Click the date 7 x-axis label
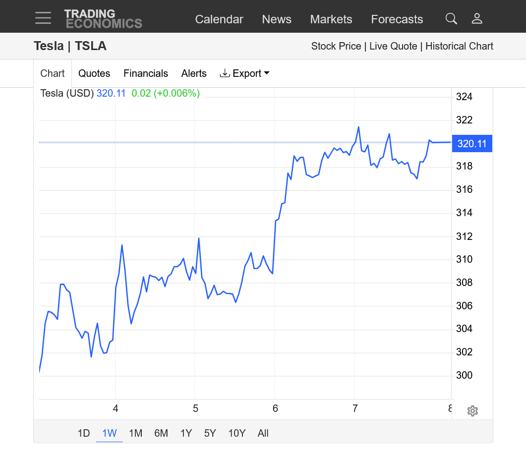Screen dimensions: 526x459 tap(355, 408)
